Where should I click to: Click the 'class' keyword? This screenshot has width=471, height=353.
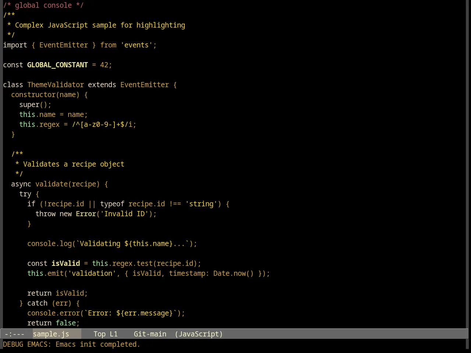[13, 85]
